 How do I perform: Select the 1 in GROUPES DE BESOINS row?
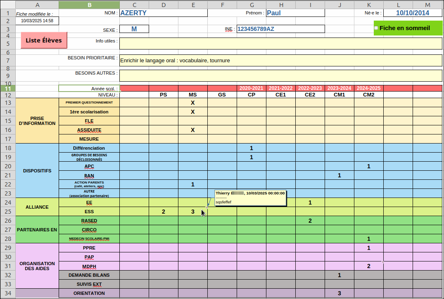coord(252,157)
